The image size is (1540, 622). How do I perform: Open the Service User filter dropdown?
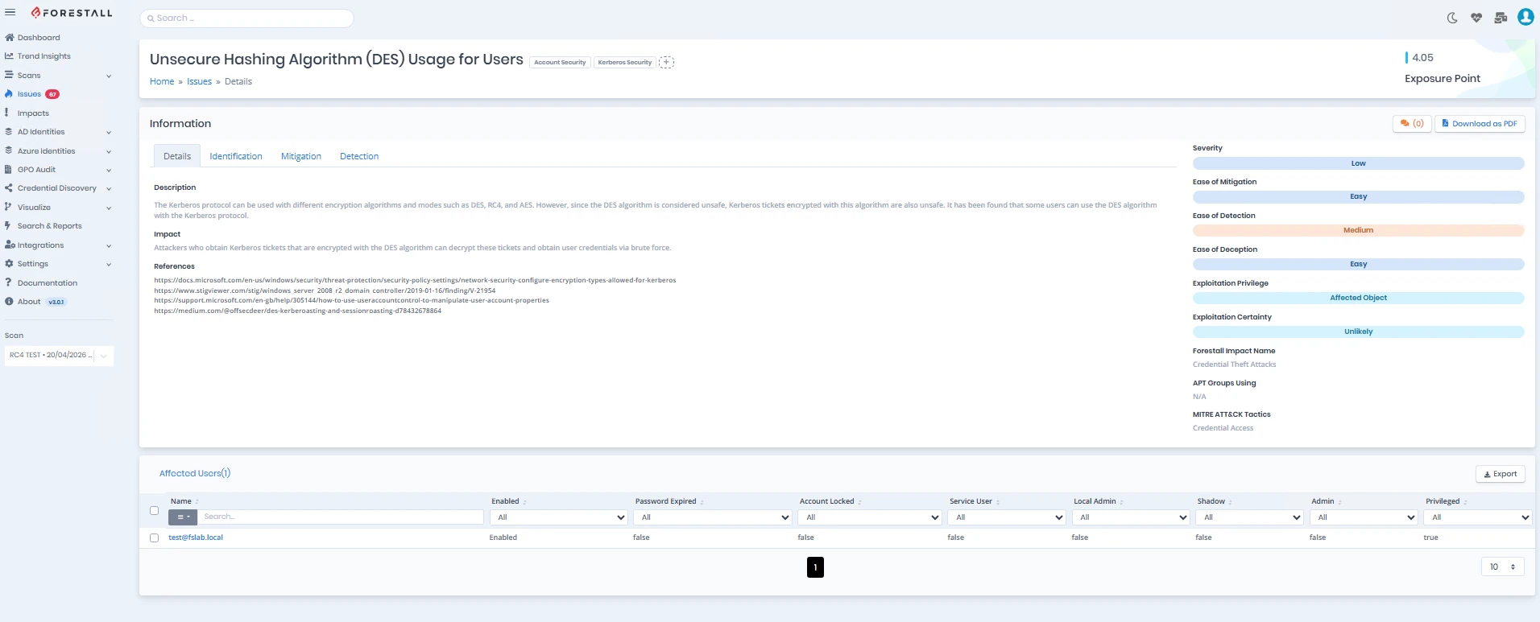click(1007, 517)
